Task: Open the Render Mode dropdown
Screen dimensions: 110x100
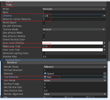Action: click(75, 67)
